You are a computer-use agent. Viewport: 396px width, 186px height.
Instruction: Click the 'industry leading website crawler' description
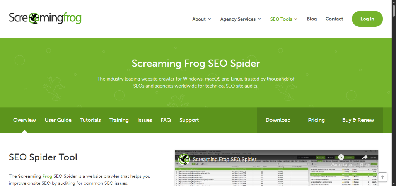196,83
